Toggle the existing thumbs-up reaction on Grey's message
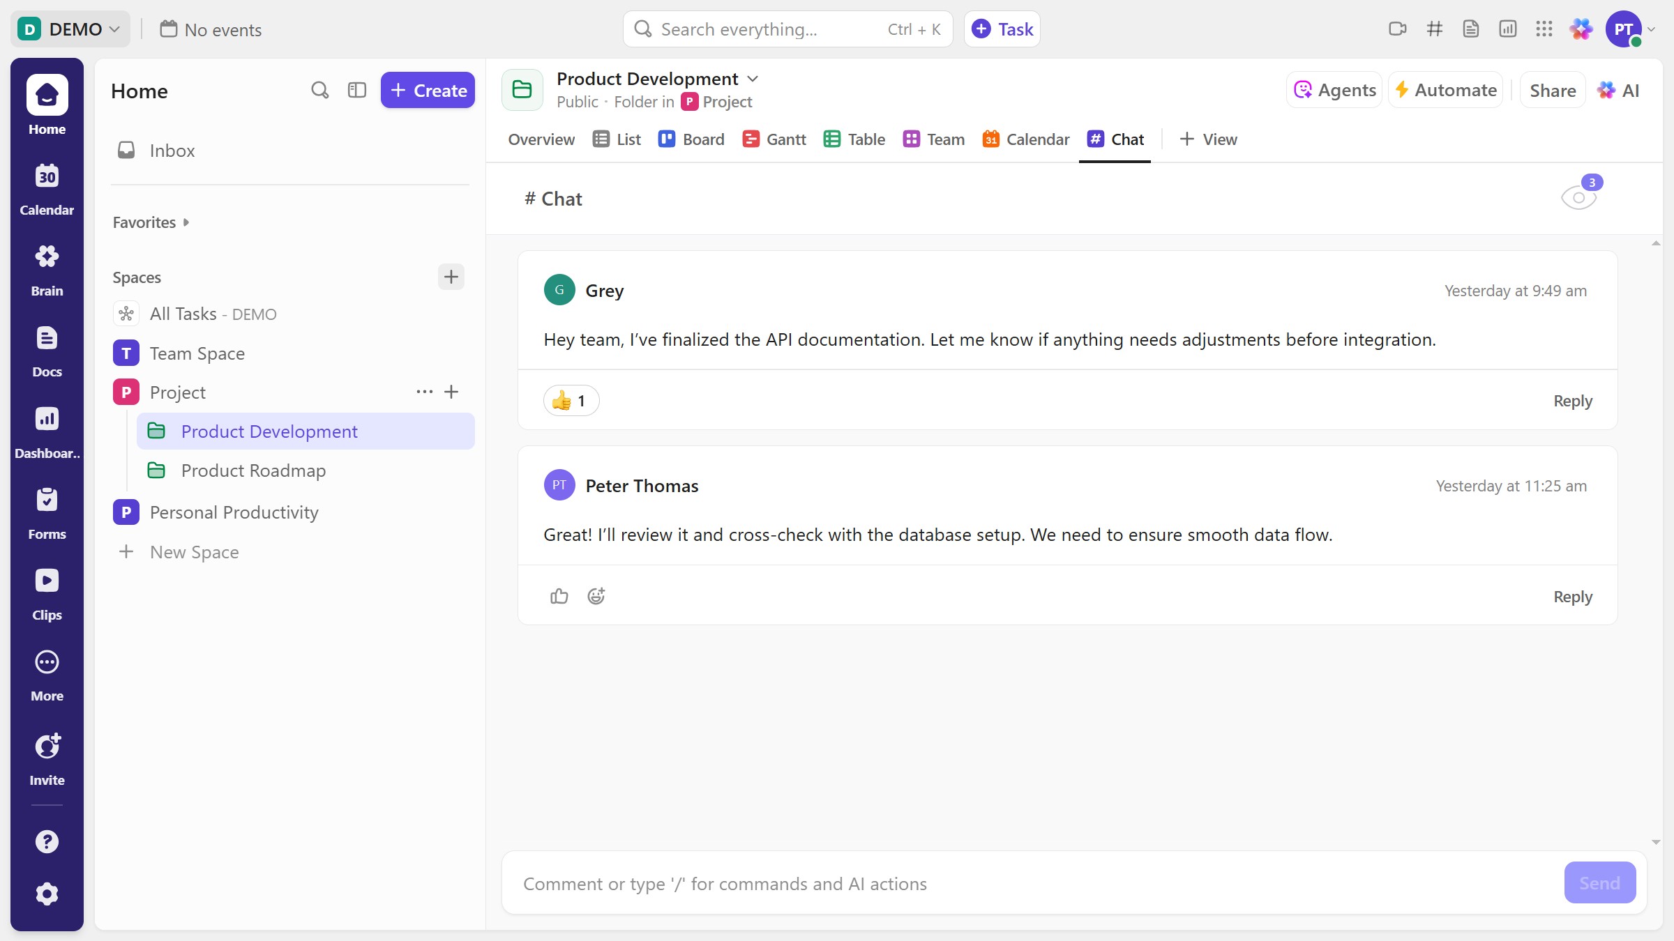Viewport: 1674px width, 941px height. point(571,400)
